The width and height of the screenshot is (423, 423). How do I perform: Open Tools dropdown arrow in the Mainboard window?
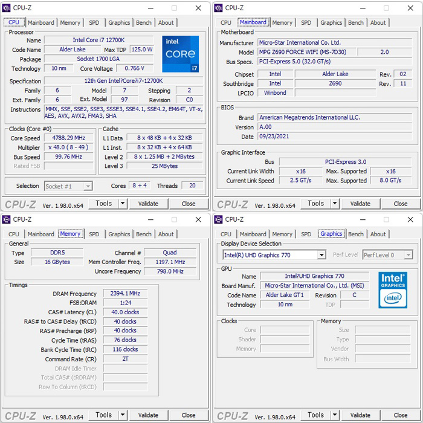pos(335,204)
